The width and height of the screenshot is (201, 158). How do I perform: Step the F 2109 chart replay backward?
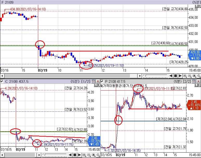point(171,76)
